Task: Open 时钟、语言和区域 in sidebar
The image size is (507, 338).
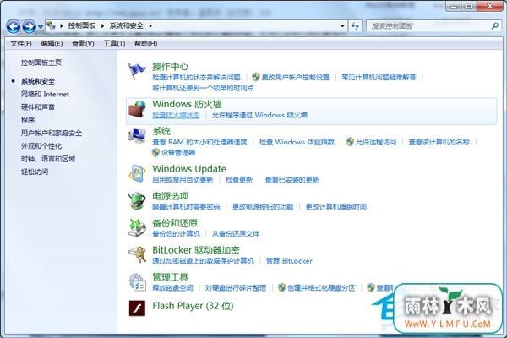Action: coord(48,159)
